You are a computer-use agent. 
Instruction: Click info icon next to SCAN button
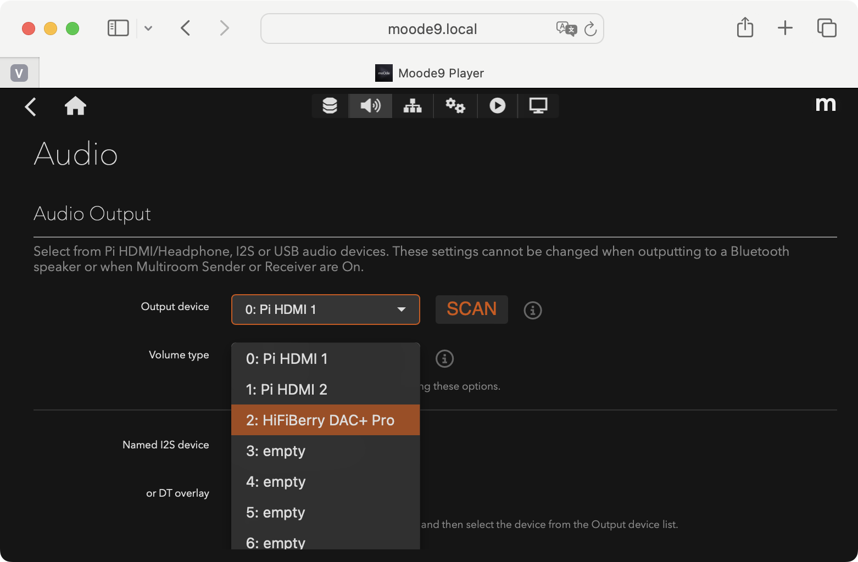click(x=532, y=310)
